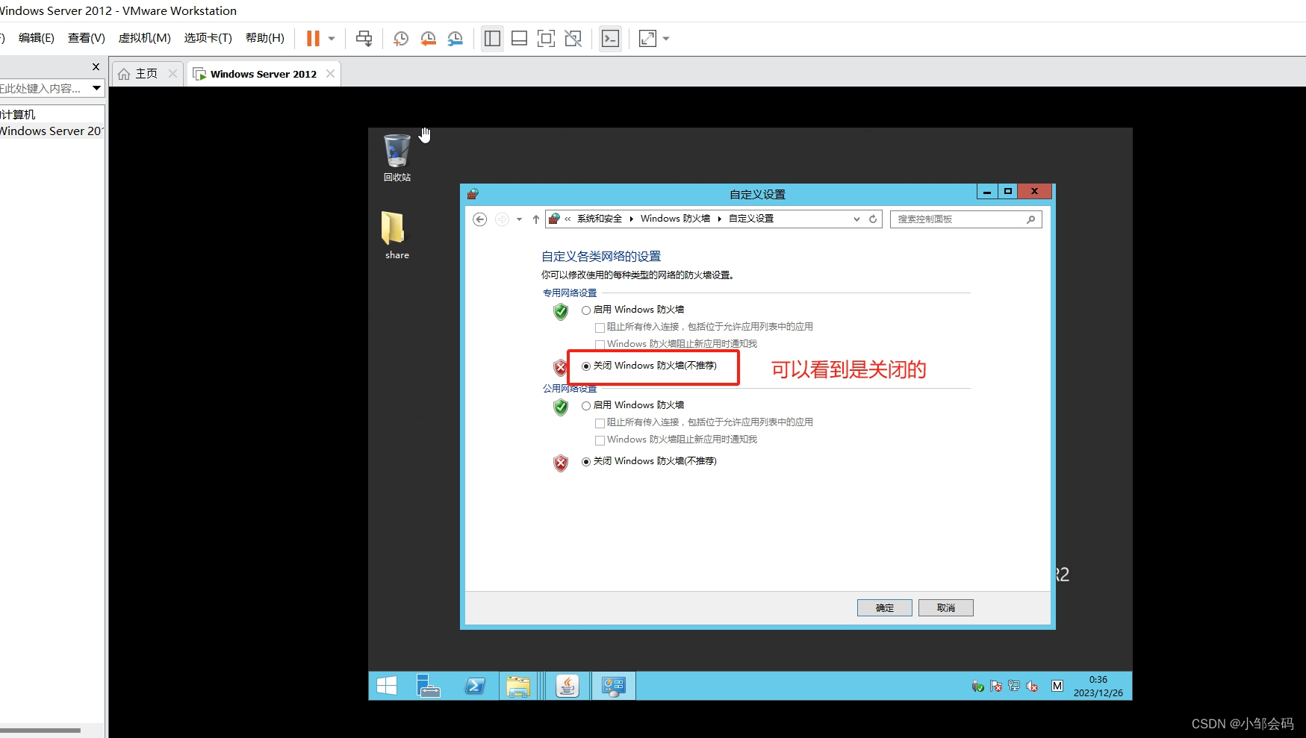Close the Windows Server 2012 tab

click(x=330, y=73)
